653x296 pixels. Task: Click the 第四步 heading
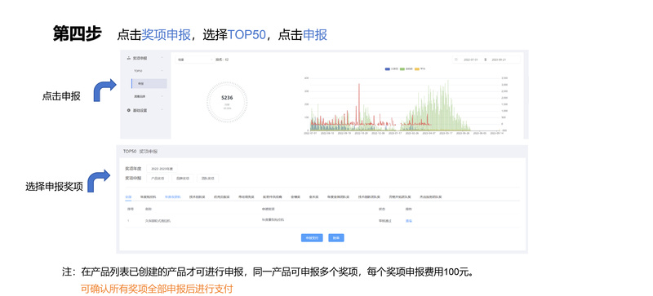77,33
